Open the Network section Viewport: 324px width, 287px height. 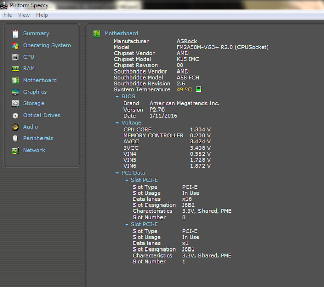34,150
